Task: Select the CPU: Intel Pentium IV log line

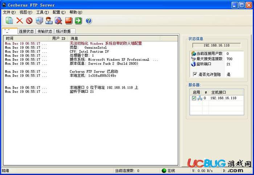Action: [89, 52]
